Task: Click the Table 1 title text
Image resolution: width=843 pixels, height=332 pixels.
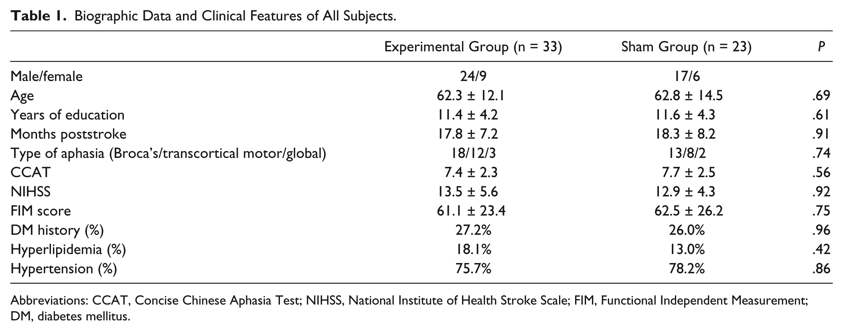Action: (x=203, y=16)
